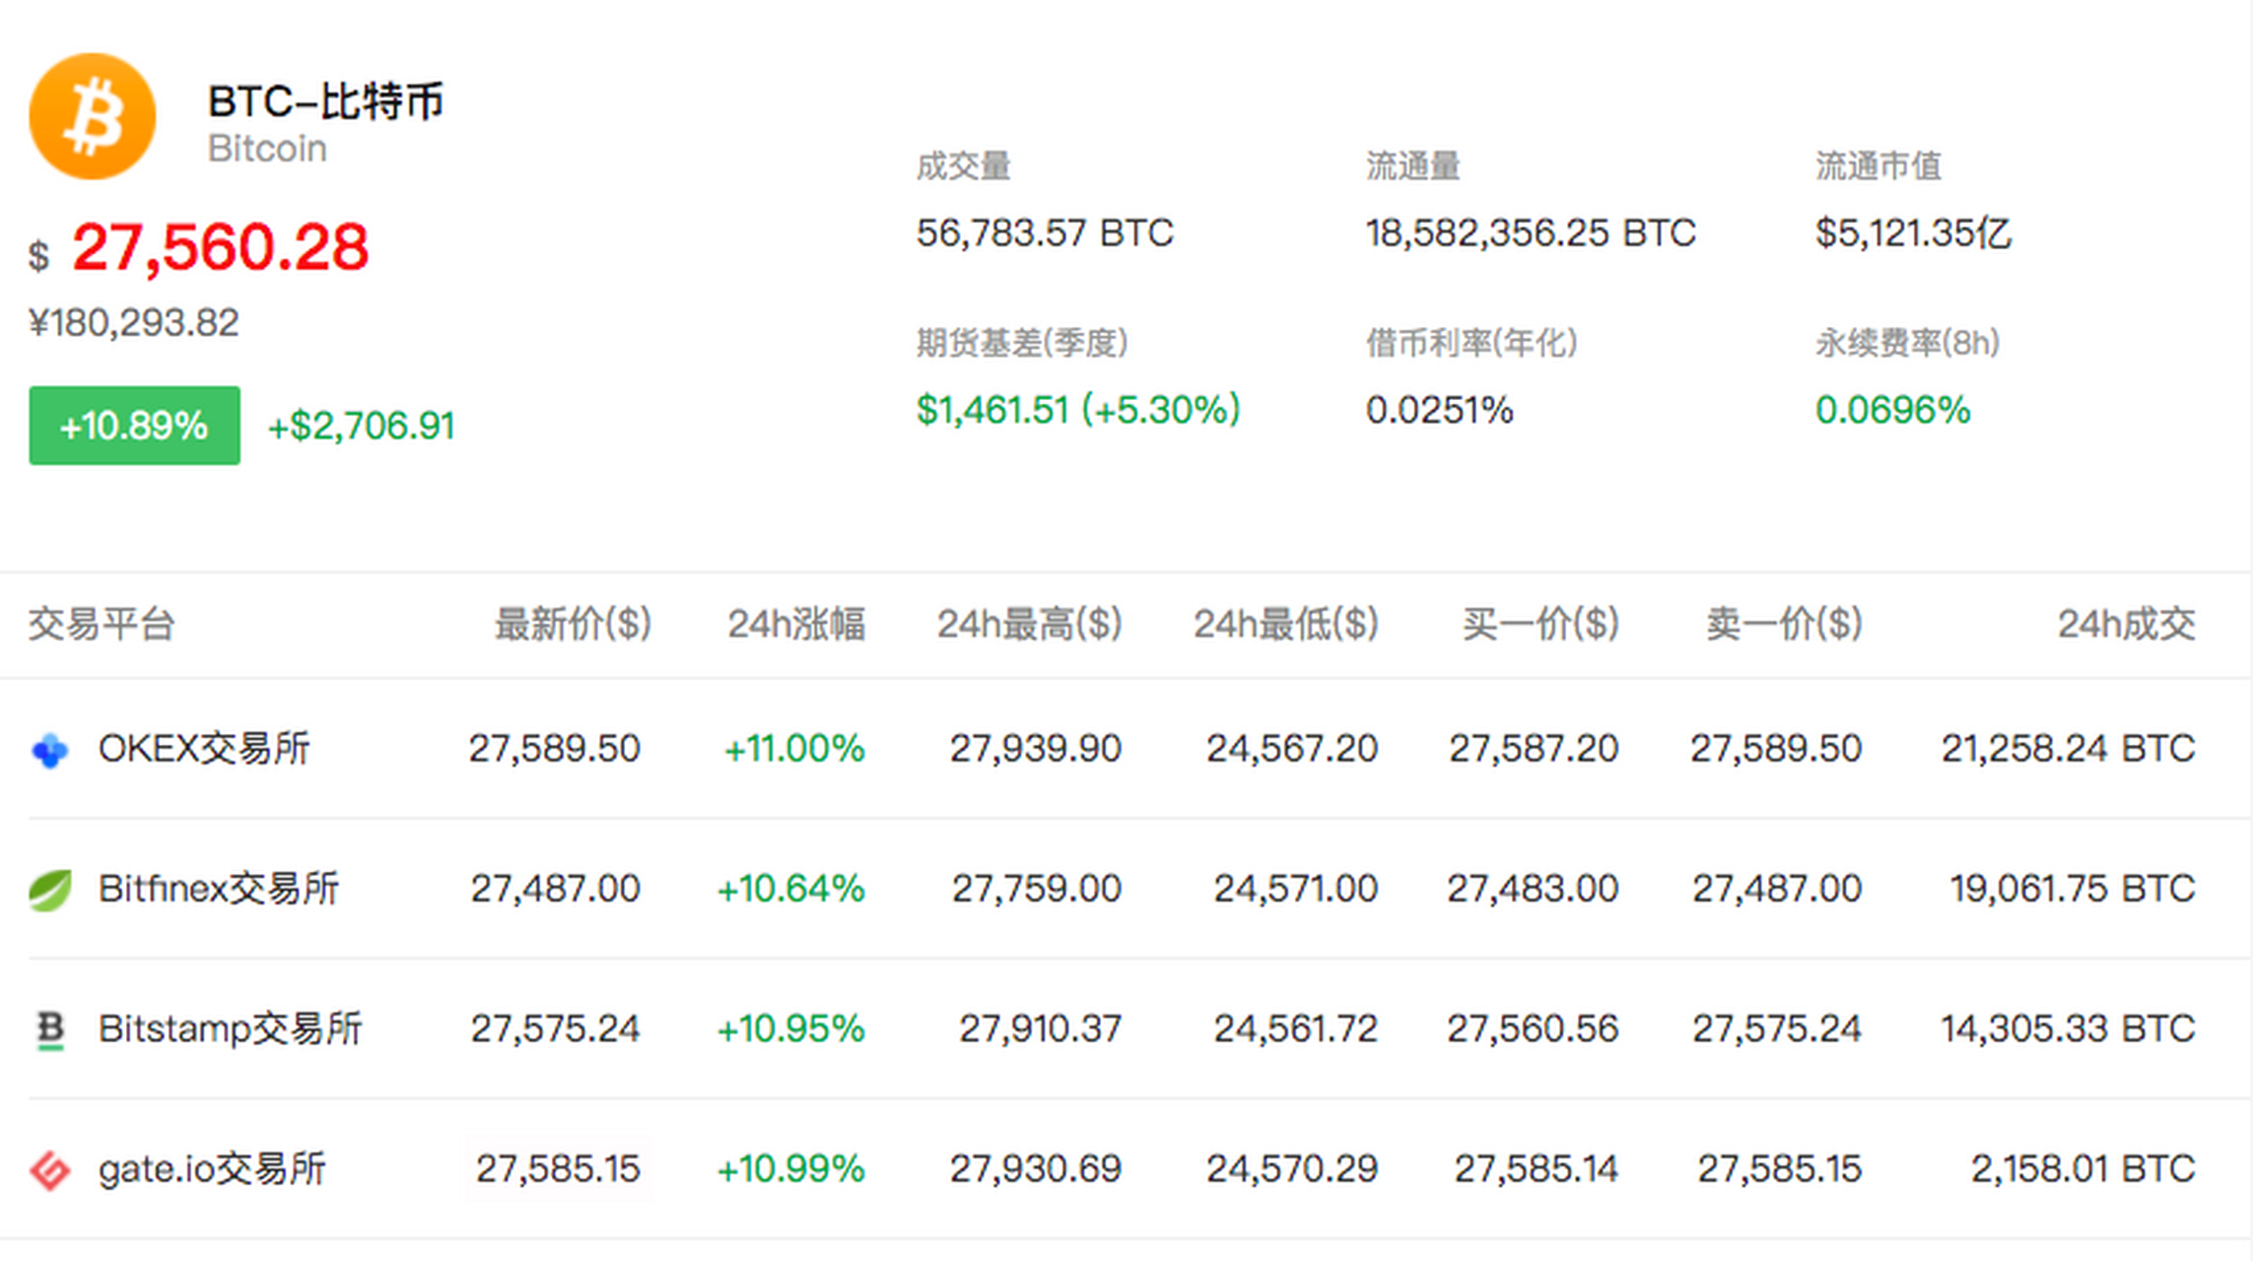
Task: Sort by 24h最低($) column header
Action: (1285, 625)
